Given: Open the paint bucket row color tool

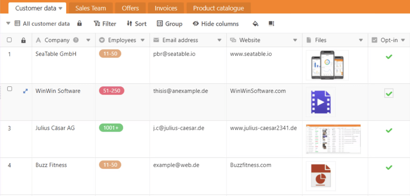Looking at the screenshot, I should (256, 24).
